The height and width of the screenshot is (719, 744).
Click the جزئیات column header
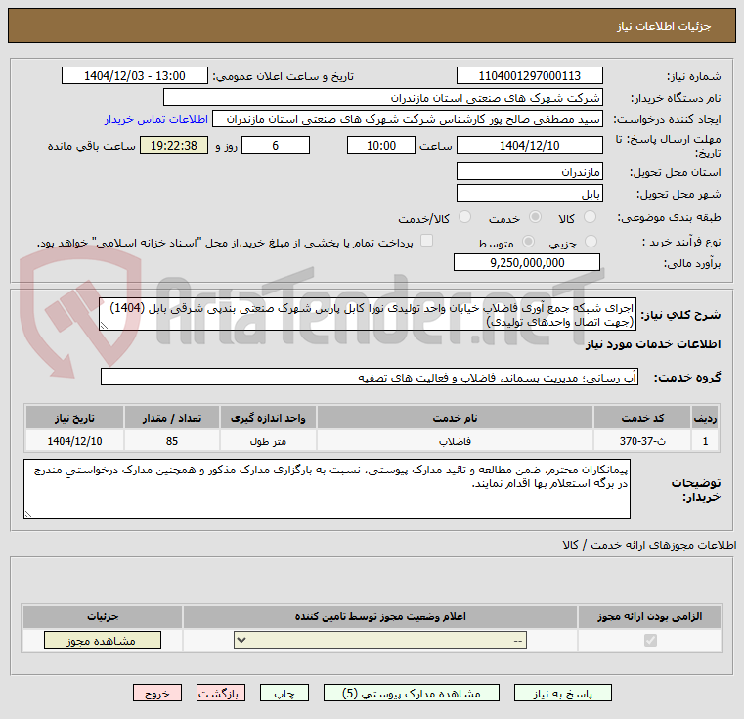click(103, 616)
